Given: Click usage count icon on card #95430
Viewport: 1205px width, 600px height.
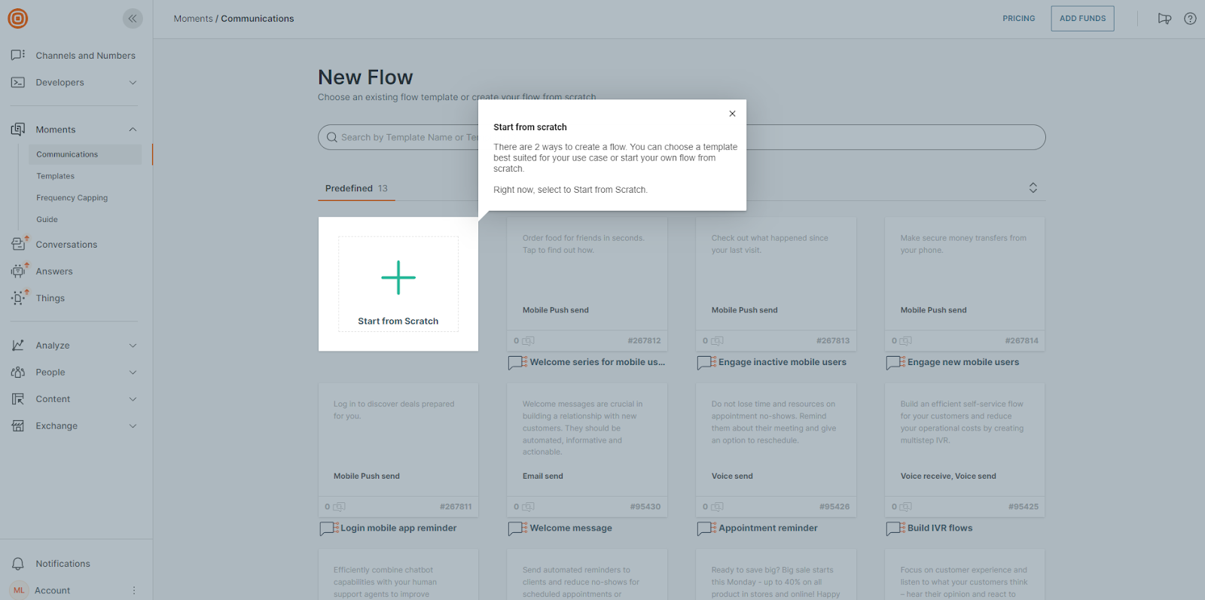Looking at the screenshot, I should (528, 507).
